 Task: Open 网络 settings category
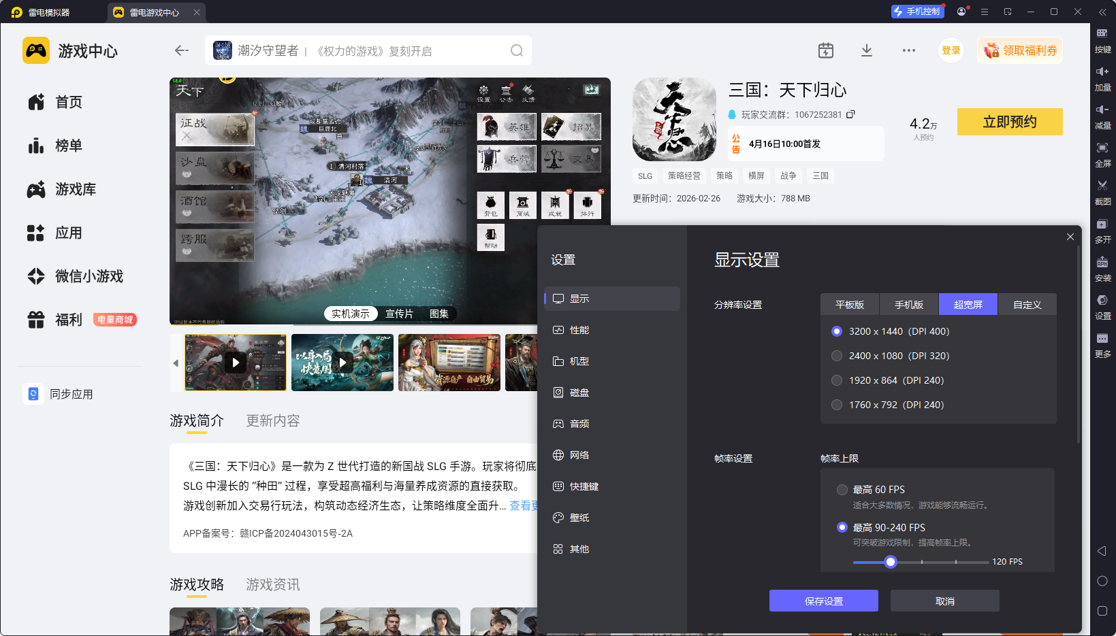(x=612, y=455)
